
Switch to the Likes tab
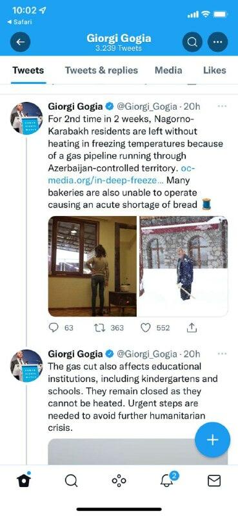tap(215, 70)
